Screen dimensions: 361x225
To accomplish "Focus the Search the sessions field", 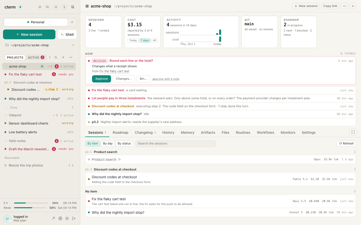I will [176, 143].
